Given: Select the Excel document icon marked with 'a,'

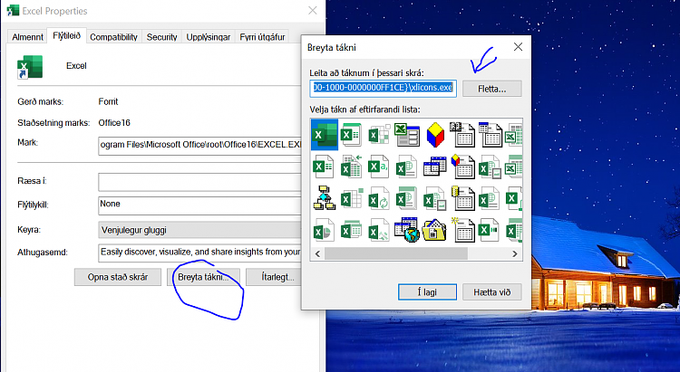Looking at the screenshot, I should click(379, 167).
